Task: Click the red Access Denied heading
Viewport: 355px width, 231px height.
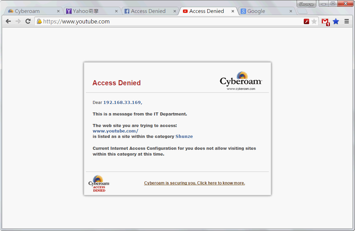Action: tap(116, 83)
